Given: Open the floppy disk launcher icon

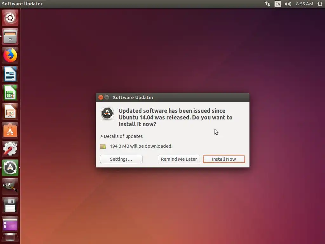Looking at the screenshot, I should [10, 205].
